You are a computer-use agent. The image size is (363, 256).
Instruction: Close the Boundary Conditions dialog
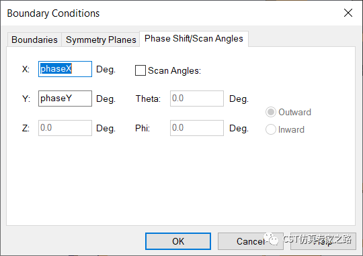[348, 13]
